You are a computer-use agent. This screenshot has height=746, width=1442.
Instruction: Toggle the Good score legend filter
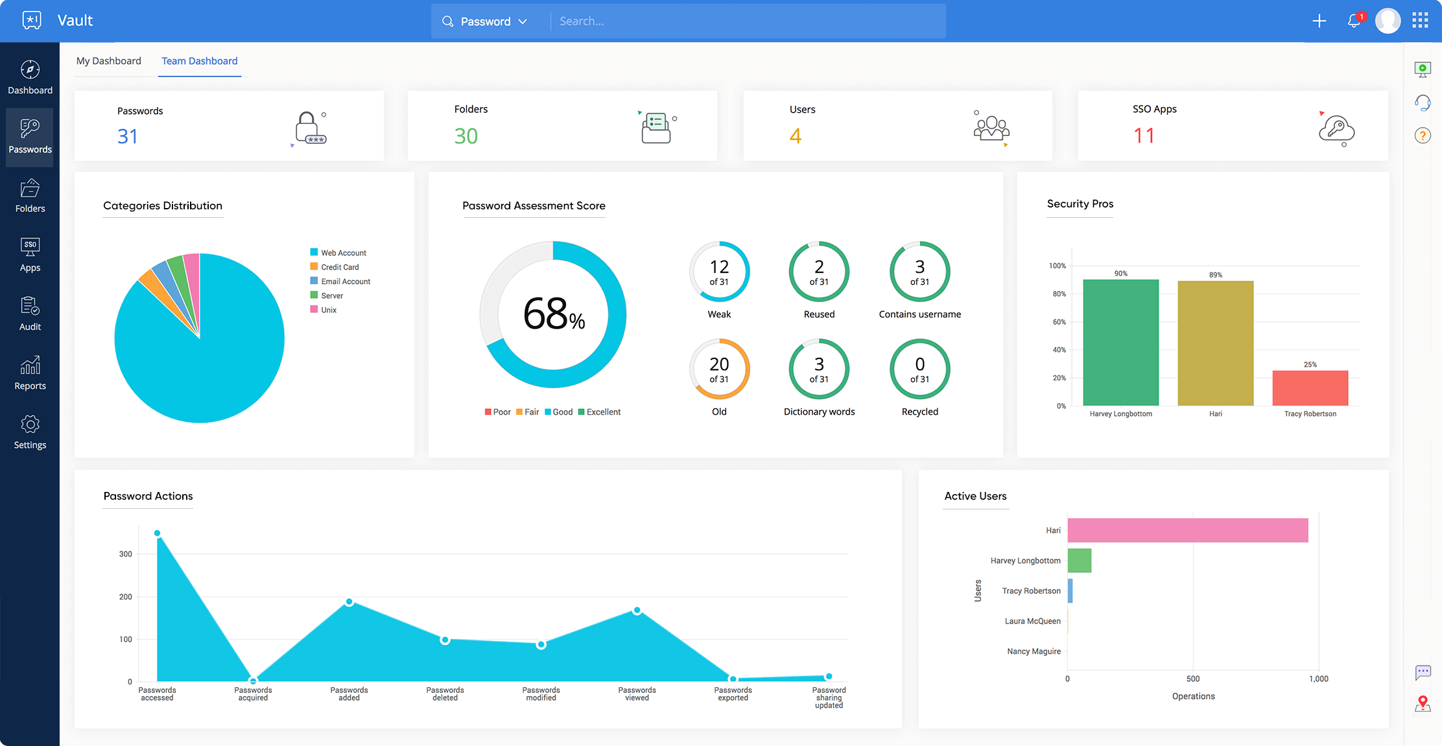pyautogui.click(x=561, y=411)
